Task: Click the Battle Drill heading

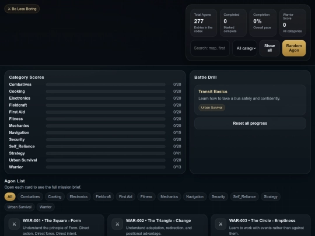Action: coord(205,78)
